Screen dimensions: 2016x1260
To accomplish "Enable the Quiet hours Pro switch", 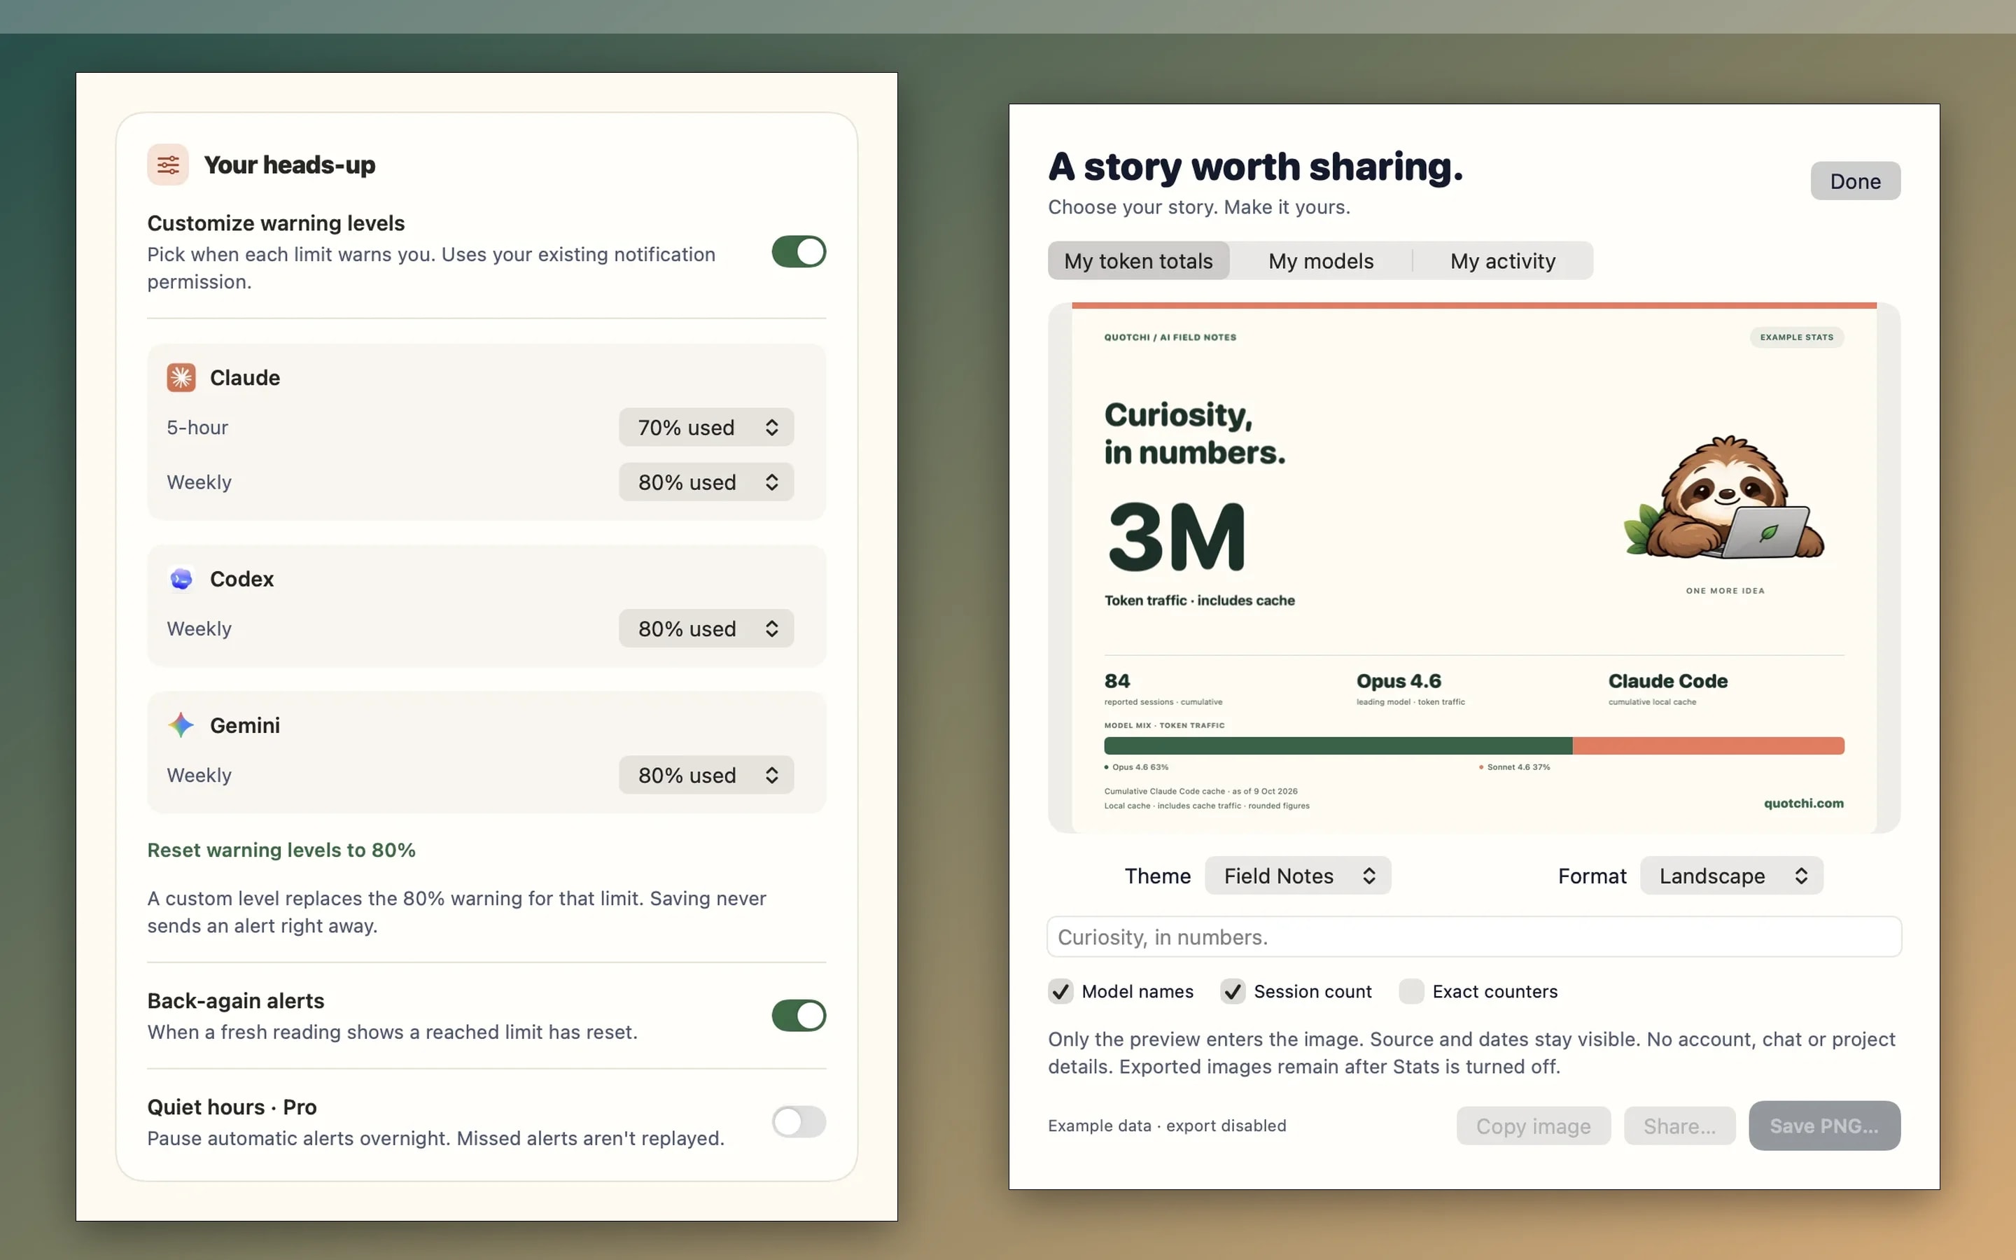I will (798, 1121).
